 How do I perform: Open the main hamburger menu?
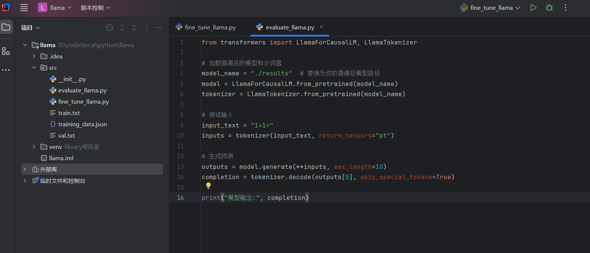24,8
